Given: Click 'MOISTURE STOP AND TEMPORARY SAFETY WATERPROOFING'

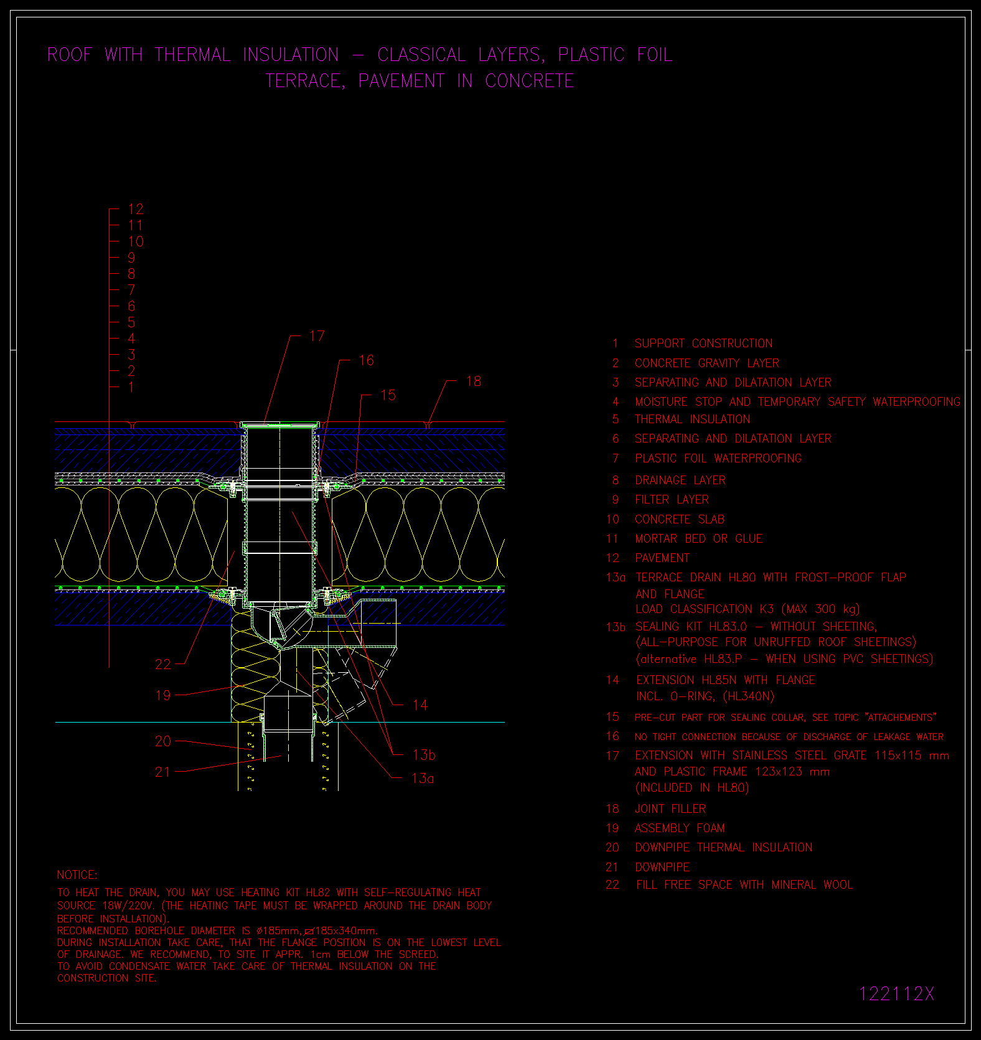Looking at the screenshot, I should (x=797, y=401).
